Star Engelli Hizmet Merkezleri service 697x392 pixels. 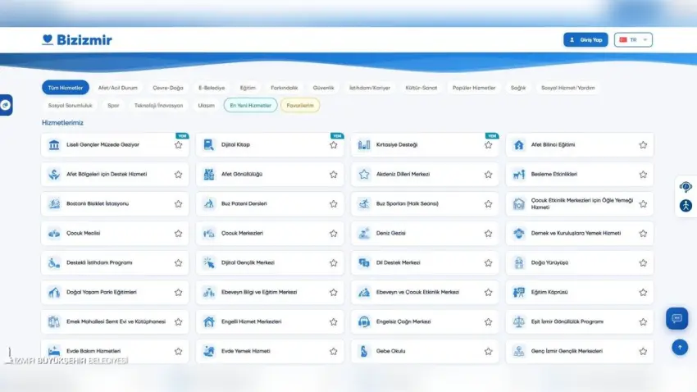(x=334, y=321)
